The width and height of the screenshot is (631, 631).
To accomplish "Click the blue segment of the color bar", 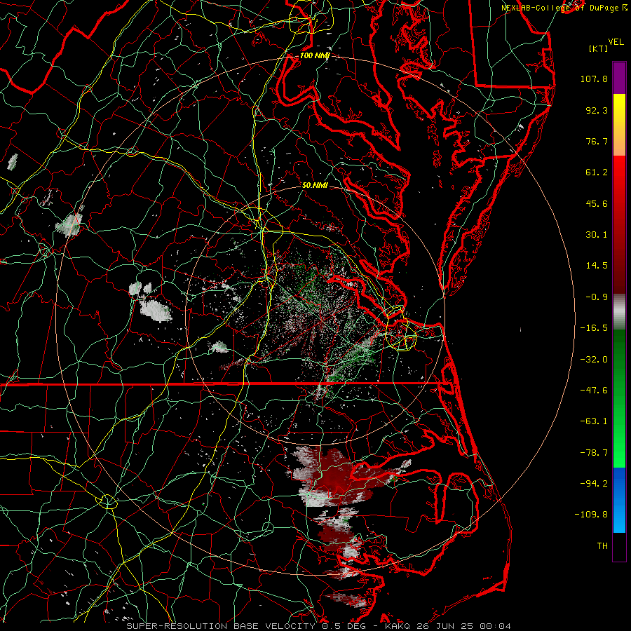I will click(619, 500).
